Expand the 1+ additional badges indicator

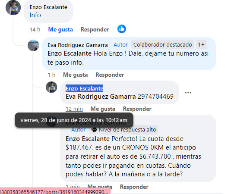click(x=201, y=44)
